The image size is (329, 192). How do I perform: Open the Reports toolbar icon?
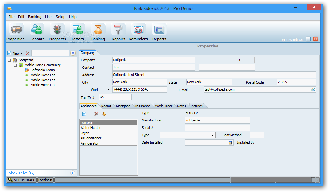[159, 30]
